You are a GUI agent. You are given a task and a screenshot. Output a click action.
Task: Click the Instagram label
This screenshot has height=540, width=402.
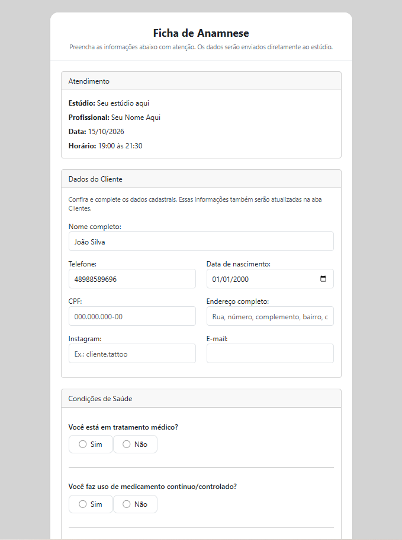85,338
